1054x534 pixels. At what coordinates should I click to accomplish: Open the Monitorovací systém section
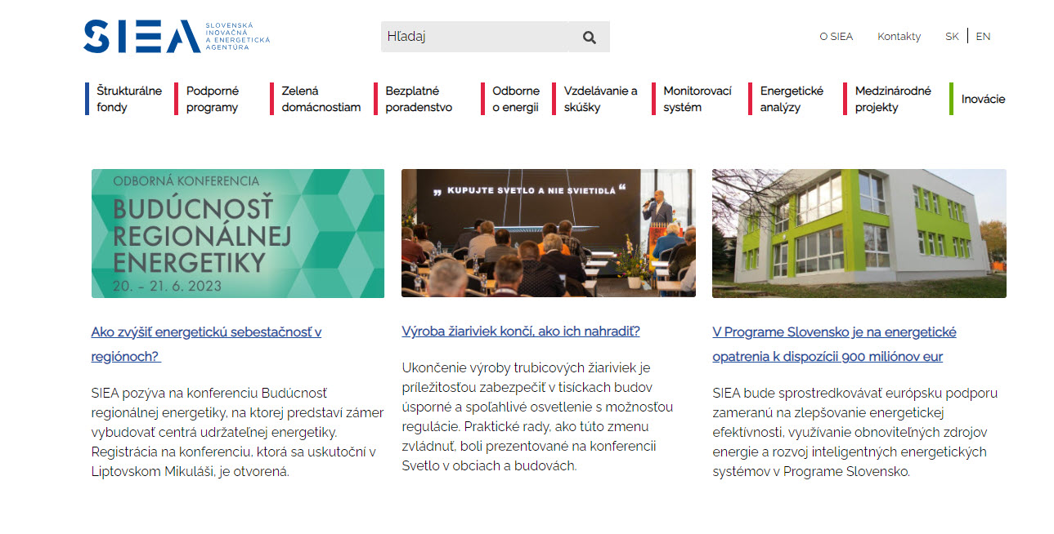coord(697,99)
